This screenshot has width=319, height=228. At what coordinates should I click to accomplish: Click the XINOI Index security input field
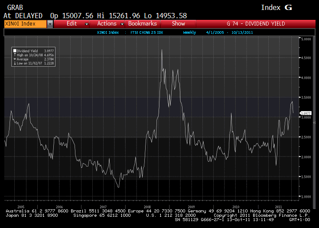coord(24,24)
